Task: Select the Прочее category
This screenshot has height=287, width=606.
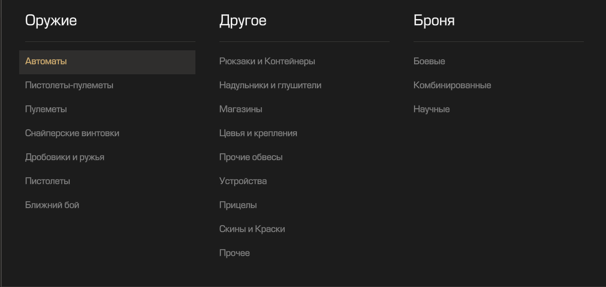Action: coord(234,253)
